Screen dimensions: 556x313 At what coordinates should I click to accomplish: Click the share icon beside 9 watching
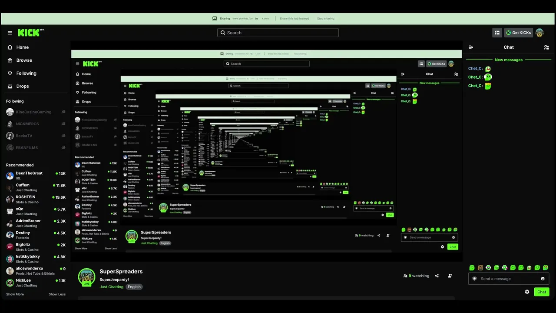click(x=437, y=276)
